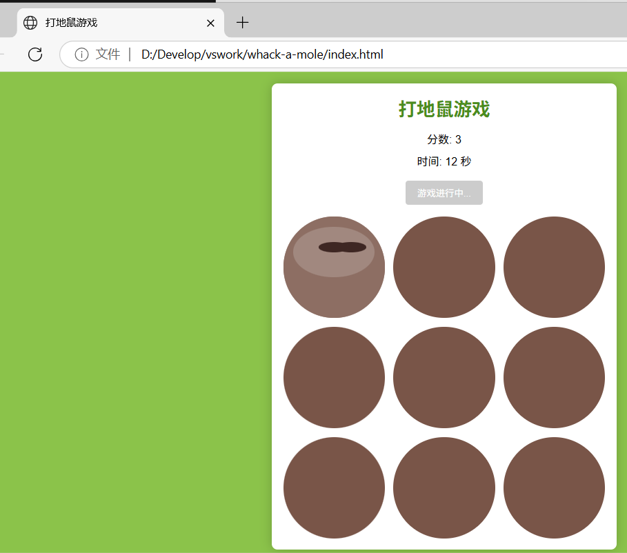
Task: View site information icon in address bar
Action: click(x=81, y=54)
